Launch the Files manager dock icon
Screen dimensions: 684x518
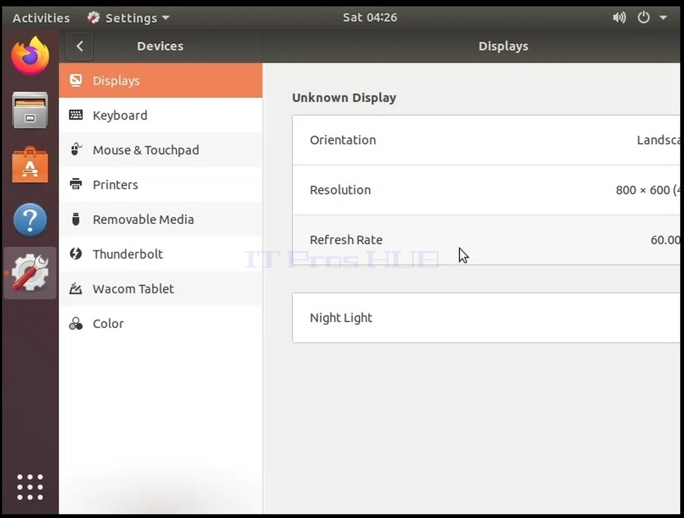(30, 110)
